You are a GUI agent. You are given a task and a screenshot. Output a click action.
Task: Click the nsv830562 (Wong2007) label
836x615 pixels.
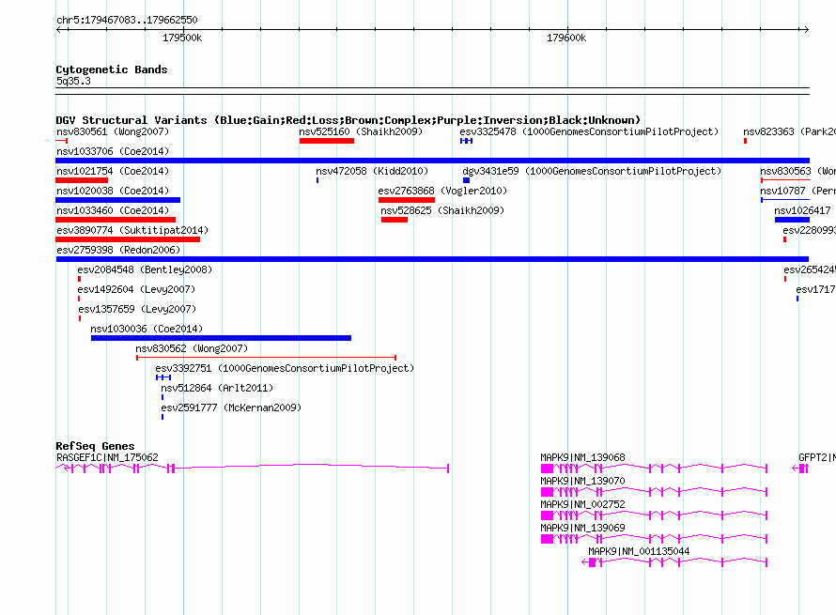click(x=192, y=348)
